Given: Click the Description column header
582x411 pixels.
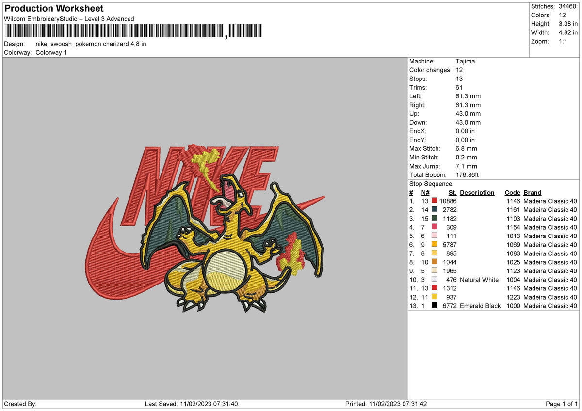Looking at the screenshot, I should pos(477,192).
